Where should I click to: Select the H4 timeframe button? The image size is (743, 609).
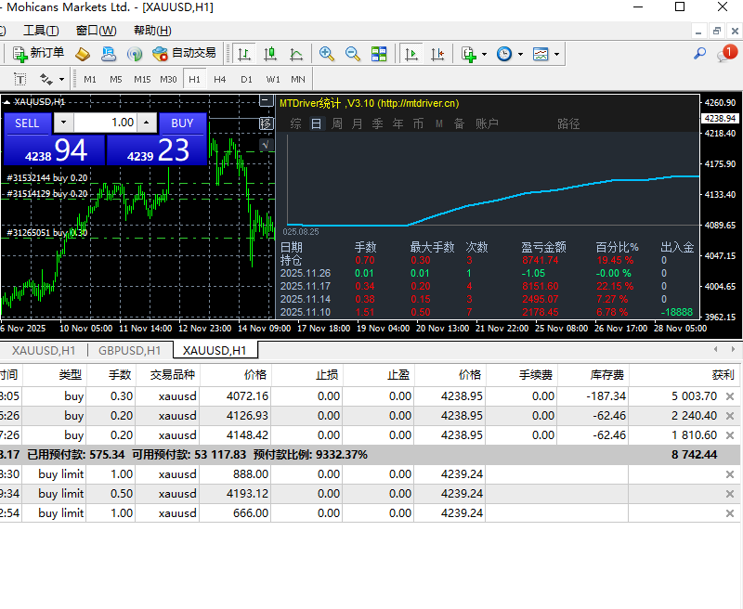click(220, 79)
